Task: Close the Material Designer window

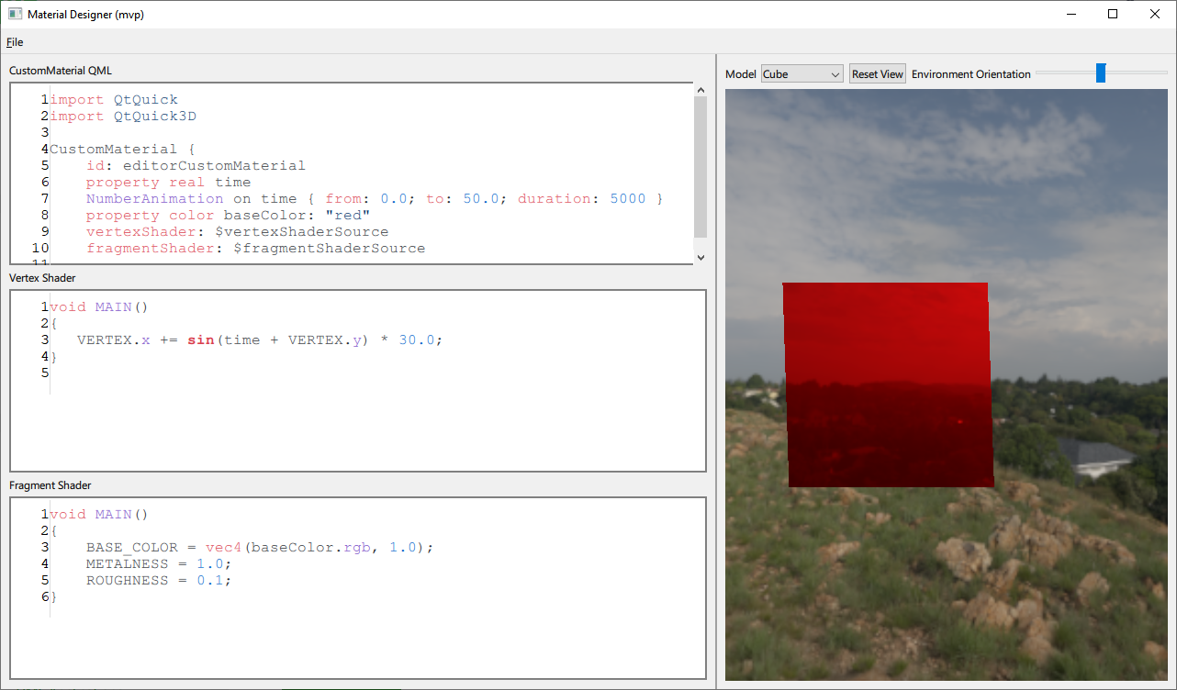Action: [1155, 15]
